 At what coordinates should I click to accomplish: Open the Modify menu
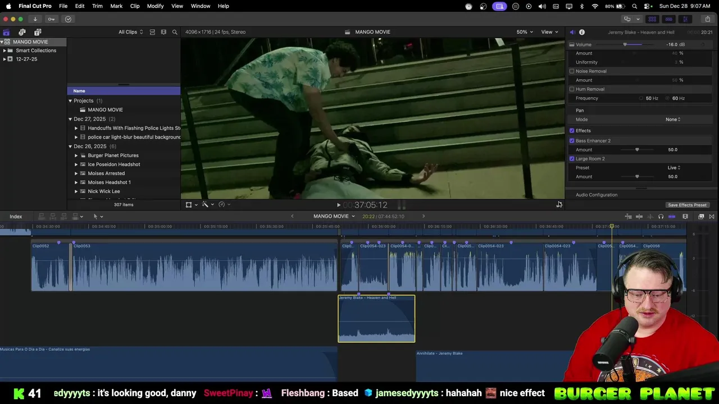coord(155,6)
